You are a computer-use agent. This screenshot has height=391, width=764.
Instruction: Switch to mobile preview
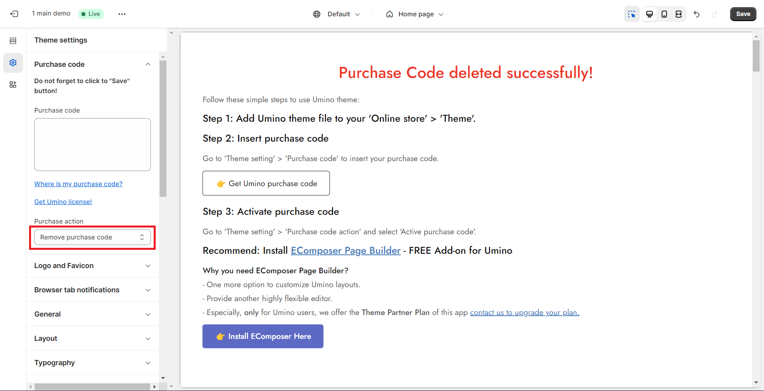(664, 14)
